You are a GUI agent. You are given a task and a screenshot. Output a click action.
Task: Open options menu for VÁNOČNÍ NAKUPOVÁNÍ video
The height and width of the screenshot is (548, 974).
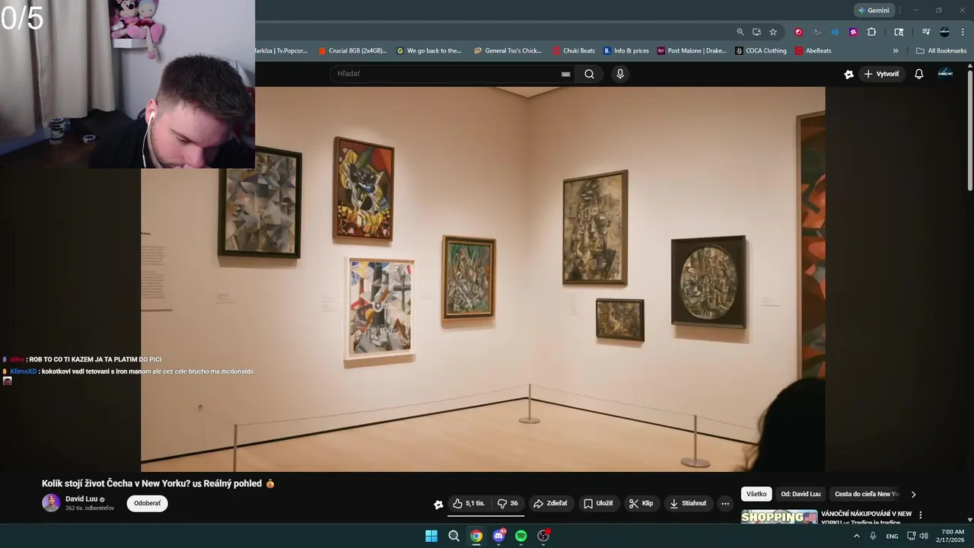click(920, 515)
